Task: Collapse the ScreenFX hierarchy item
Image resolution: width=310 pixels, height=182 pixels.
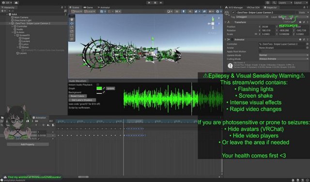Action: pos(15,35)
